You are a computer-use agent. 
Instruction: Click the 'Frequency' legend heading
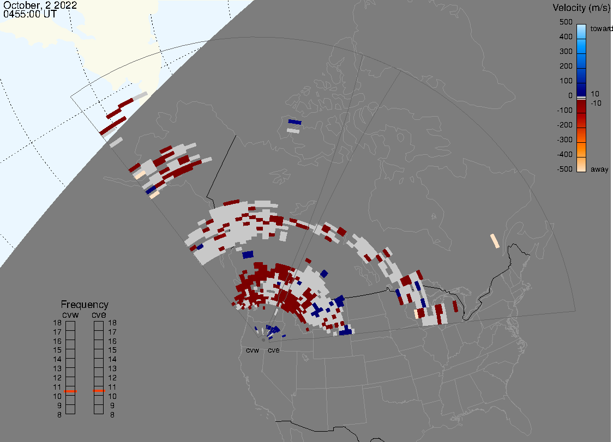pos(85,305)
